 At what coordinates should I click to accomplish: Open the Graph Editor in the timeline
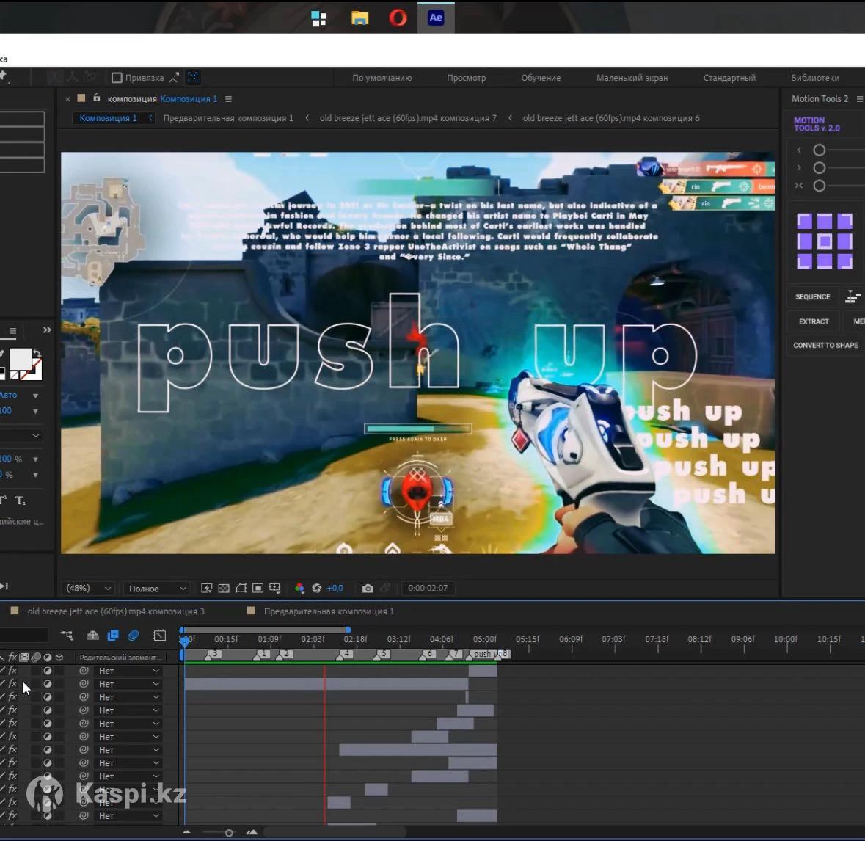pyautogui.click(x=159, y=636)
